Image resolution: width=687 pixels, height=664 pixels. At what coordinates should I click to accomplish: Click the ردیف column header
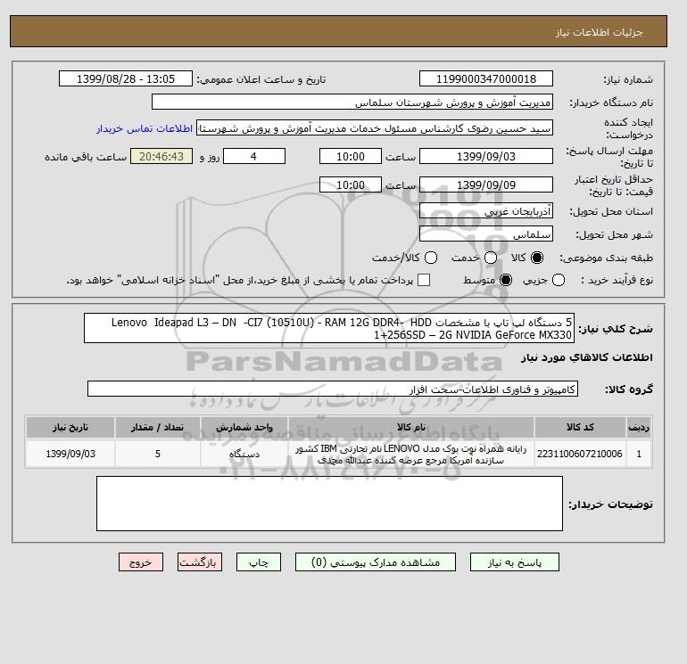[639, 427]
